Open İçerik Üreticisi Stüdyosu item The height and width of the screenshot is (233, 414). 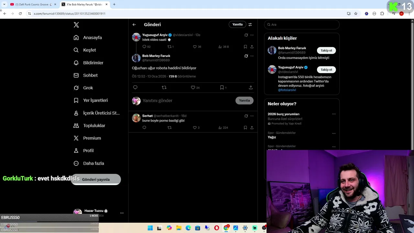(x=96, y=113)
